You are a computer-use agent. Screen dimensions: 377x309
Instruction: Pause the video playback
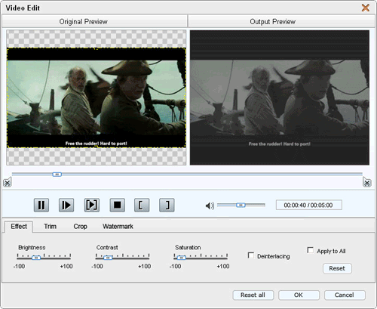pyautogui.click(x=41, y=205)
